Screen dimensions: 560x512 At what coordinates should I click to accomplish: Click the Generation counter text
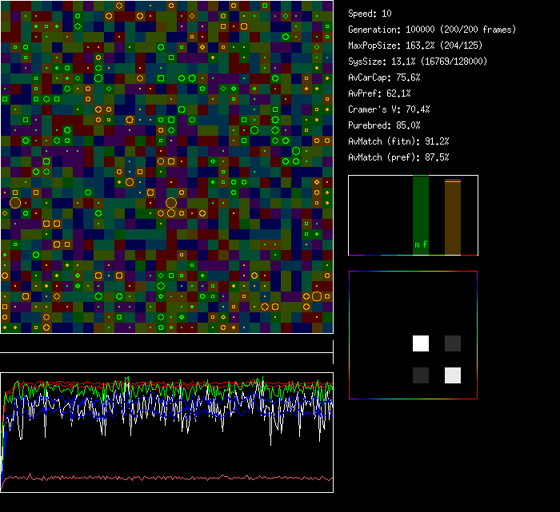[x=432, y=30]
